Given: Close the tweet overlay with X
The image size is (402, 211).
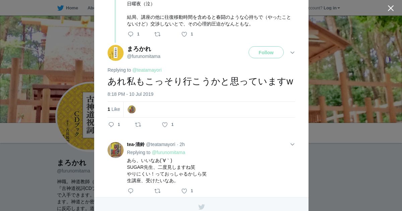Looking at the screenshot, I should [391, 8].
